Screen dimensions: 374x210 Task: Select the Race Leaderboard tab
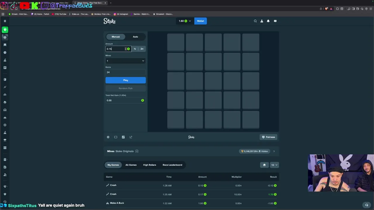coord(172,165)
